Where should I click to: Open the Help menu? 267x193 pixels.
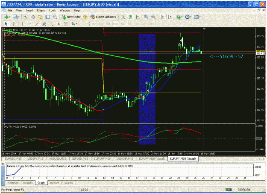77,10
